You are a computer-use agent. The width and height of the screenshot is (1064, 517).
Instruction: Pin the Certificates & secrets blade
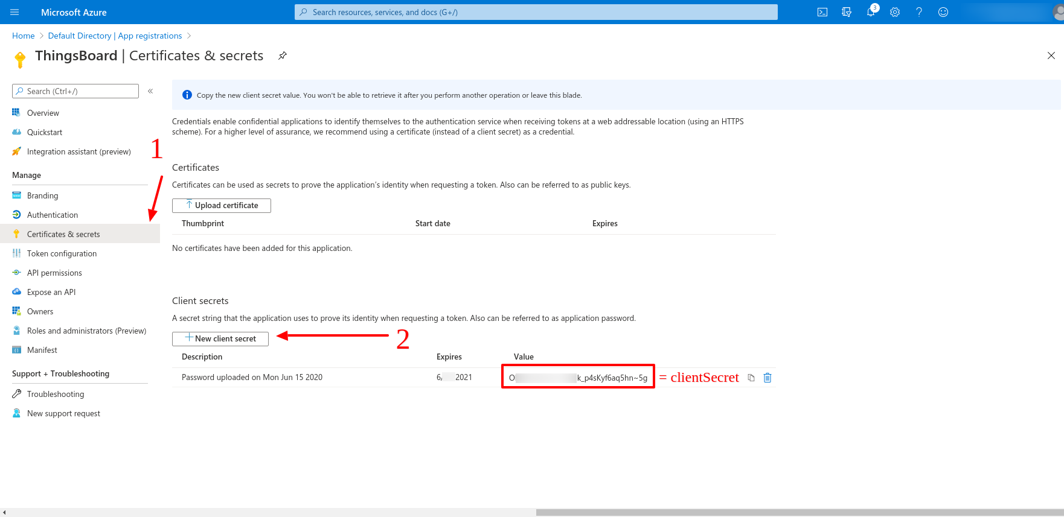pyautogui.click(x=282, y=56)
